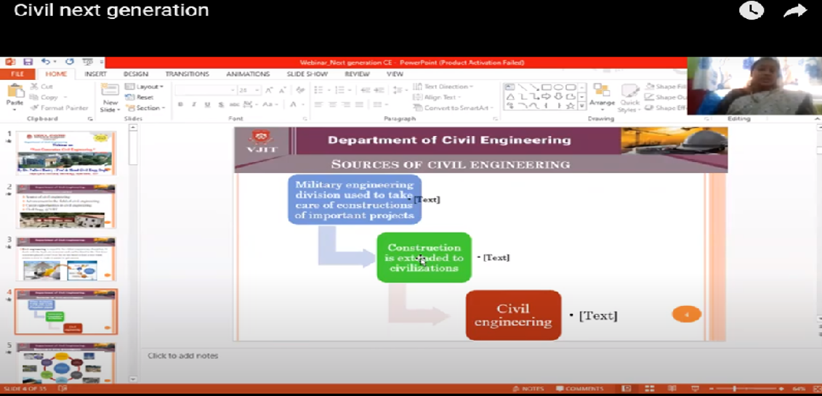Open the Section dropdown
This screenshot has width=822, height=396.
[x=145, y=108]
